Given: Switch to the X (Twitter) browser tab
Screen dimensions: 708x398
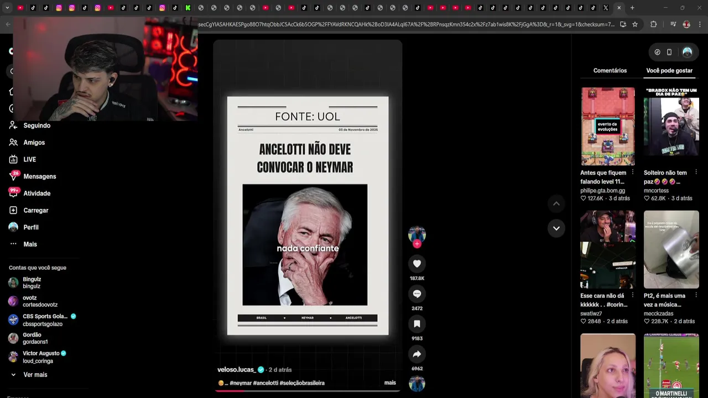Looking at the screenshot, I should coord(606,8).
